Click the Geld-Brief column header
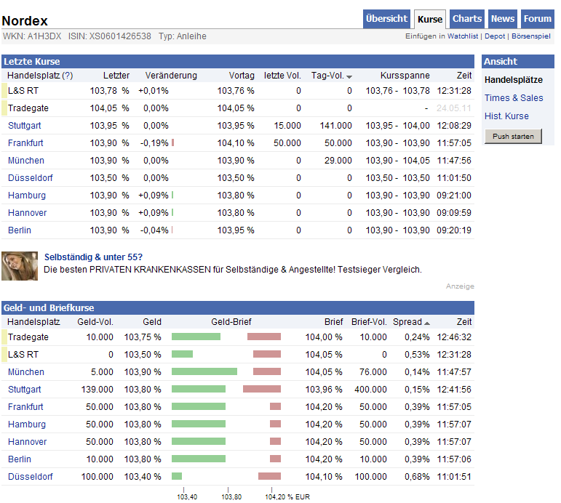This screenshot has height=503, width=561. tap(231, 322)
